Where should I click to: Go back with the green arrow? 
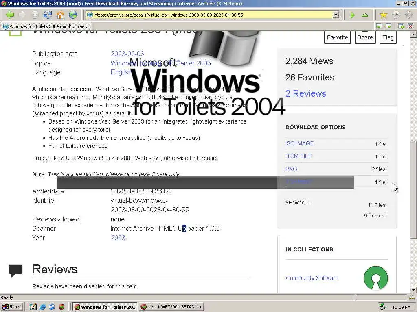point(10,15)
